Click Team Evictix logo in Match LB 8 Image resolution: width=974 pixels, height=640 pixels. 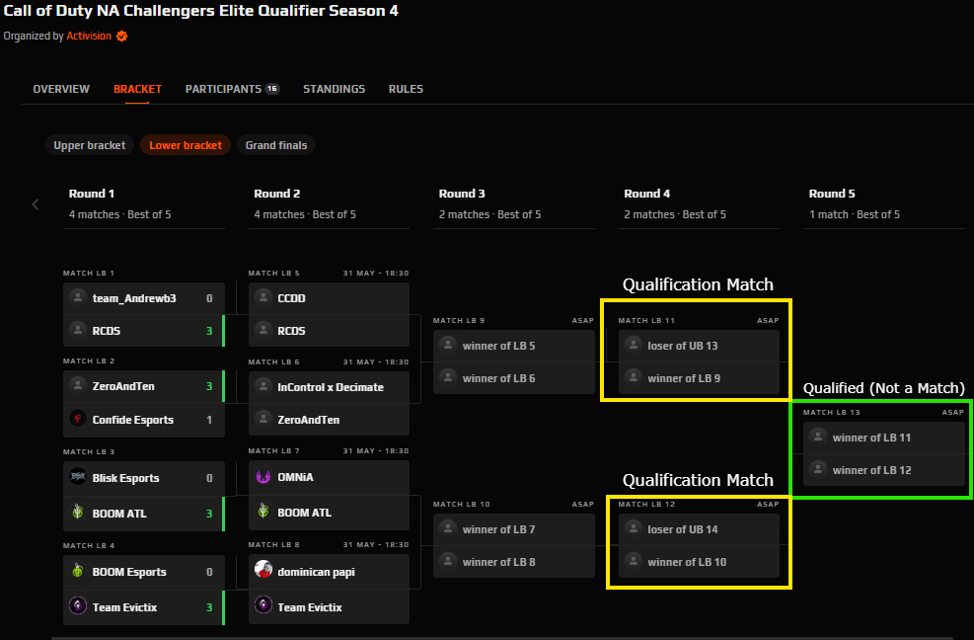pyautogui.click(x=263, y=605)
